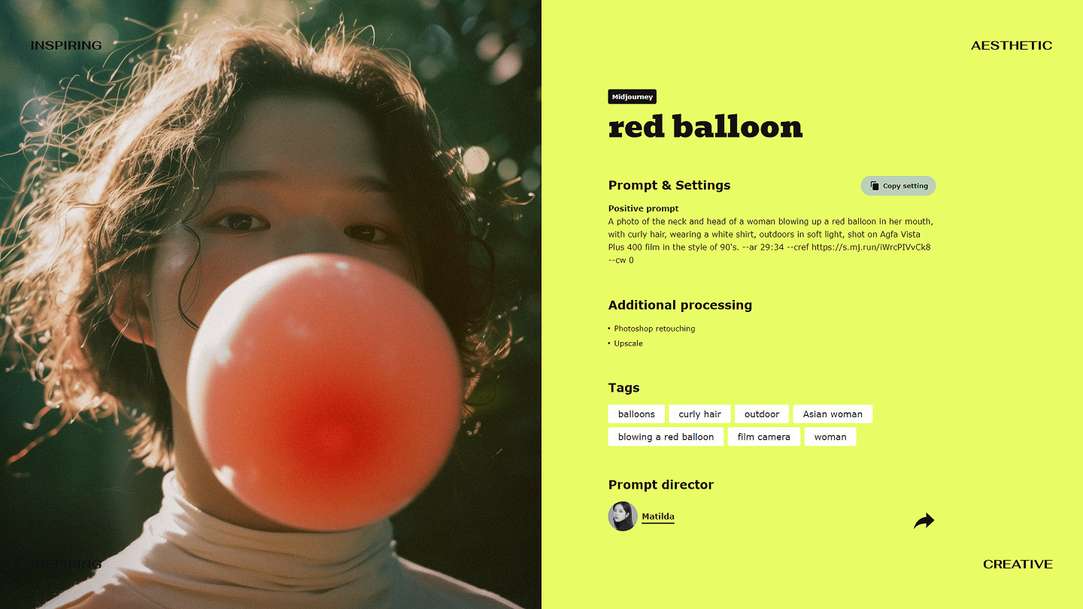Pick the Asian woman tag
The width and height of the screenshot is (1083, 609).
833,414
